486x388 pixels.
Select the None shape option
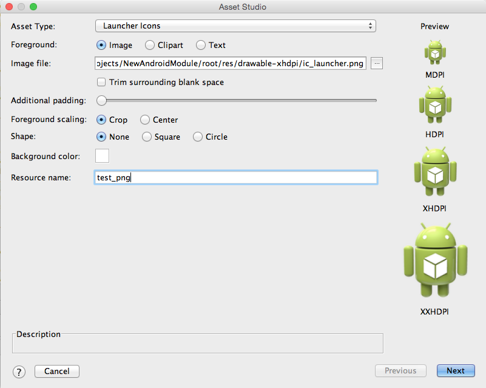[x=101, y=137]
